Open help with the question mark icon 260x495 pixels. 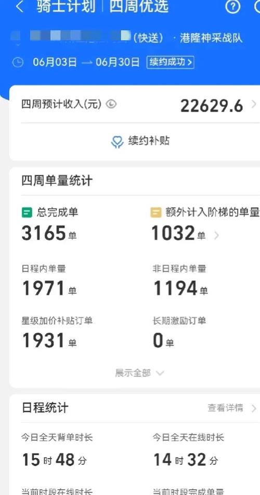tap(233, 6)
